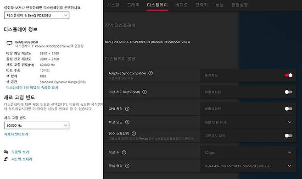Click the RGB 색 형식 value
Image resolution: width=302 pixels, height=179 pixels.
click(x=43, y=76)
